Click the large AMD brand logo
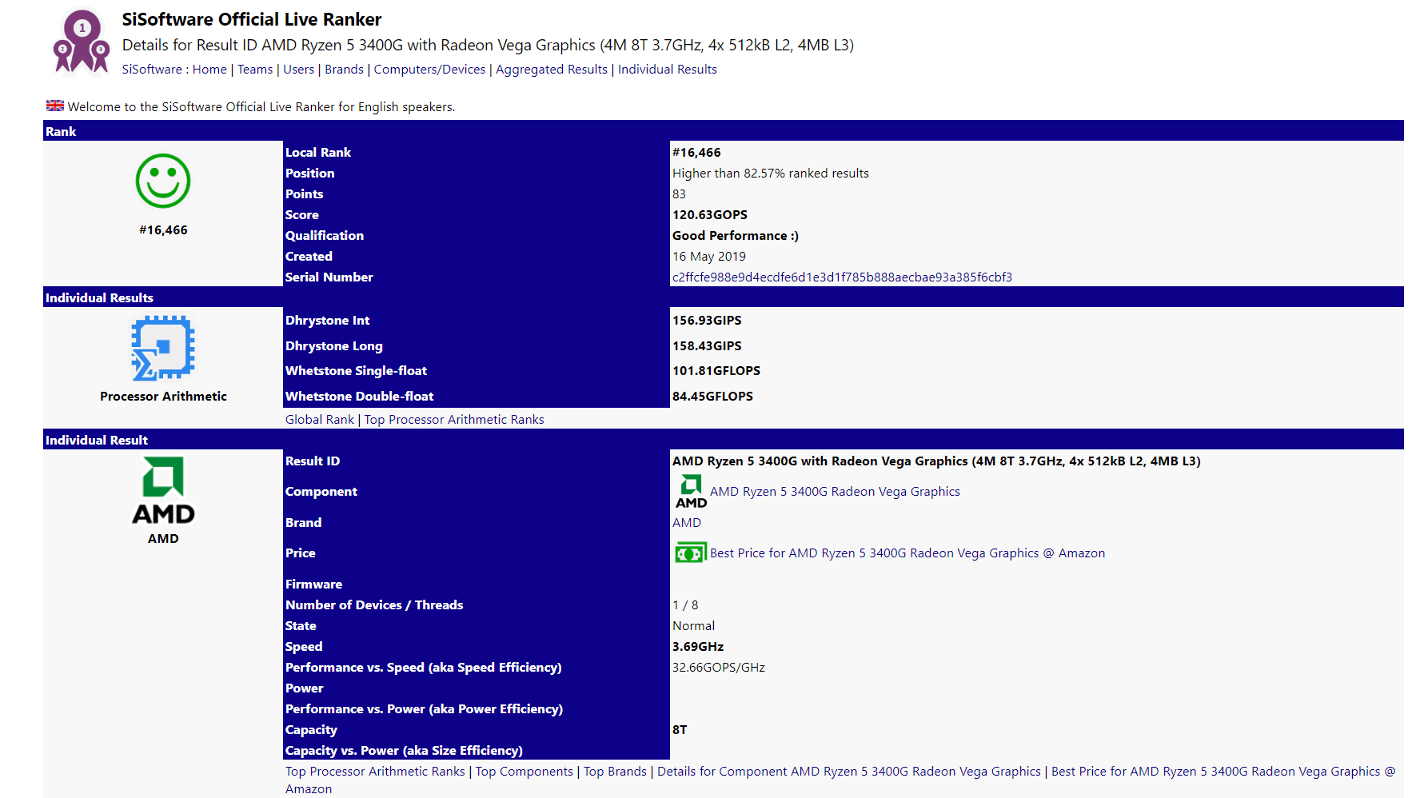This screenshot has height=798, width=1428. point(163,491)
